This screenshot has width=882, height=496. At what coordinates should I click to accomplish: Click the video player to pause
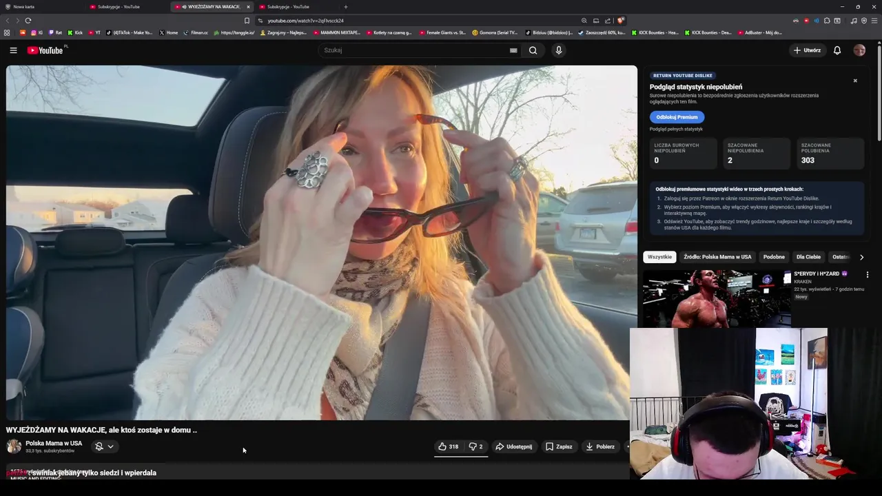point(321,242)
